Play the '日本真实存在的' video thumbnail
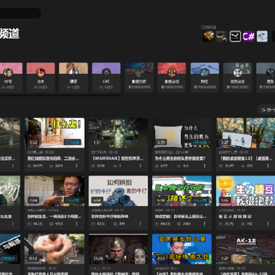Viewport: 275px width, 275px height. 182,191
